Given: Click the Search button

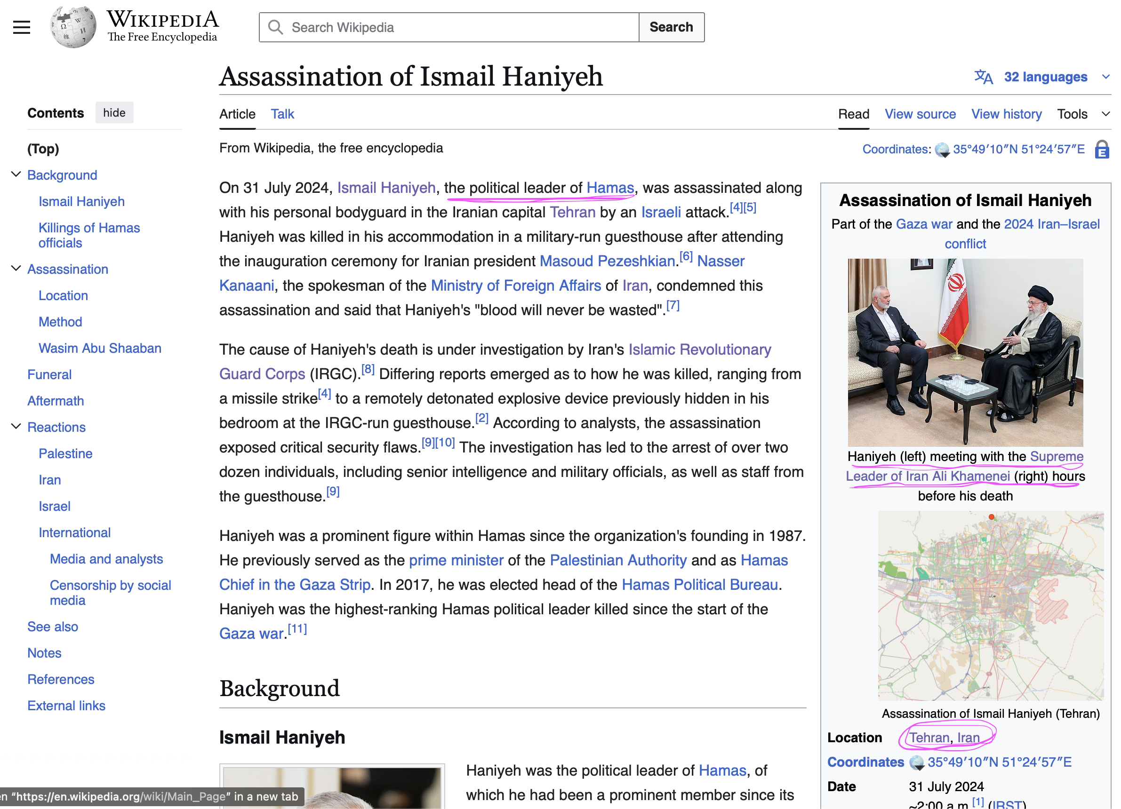Looking at the screenshot, I should tap(671, 27).
